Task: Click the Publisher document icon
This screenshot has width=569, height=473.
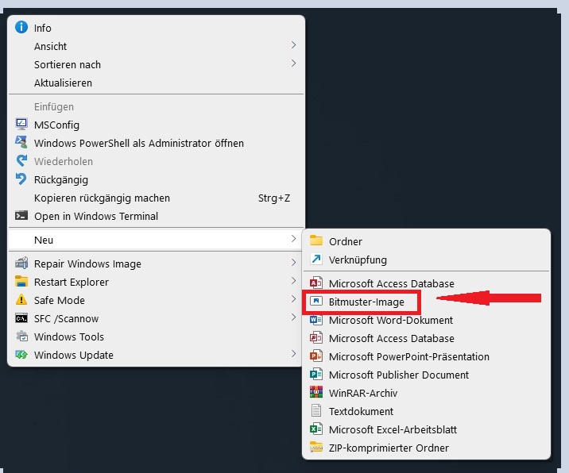Action: (316, 374)
